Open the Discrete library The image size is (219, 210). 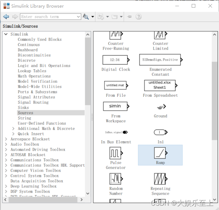(27, 60)
